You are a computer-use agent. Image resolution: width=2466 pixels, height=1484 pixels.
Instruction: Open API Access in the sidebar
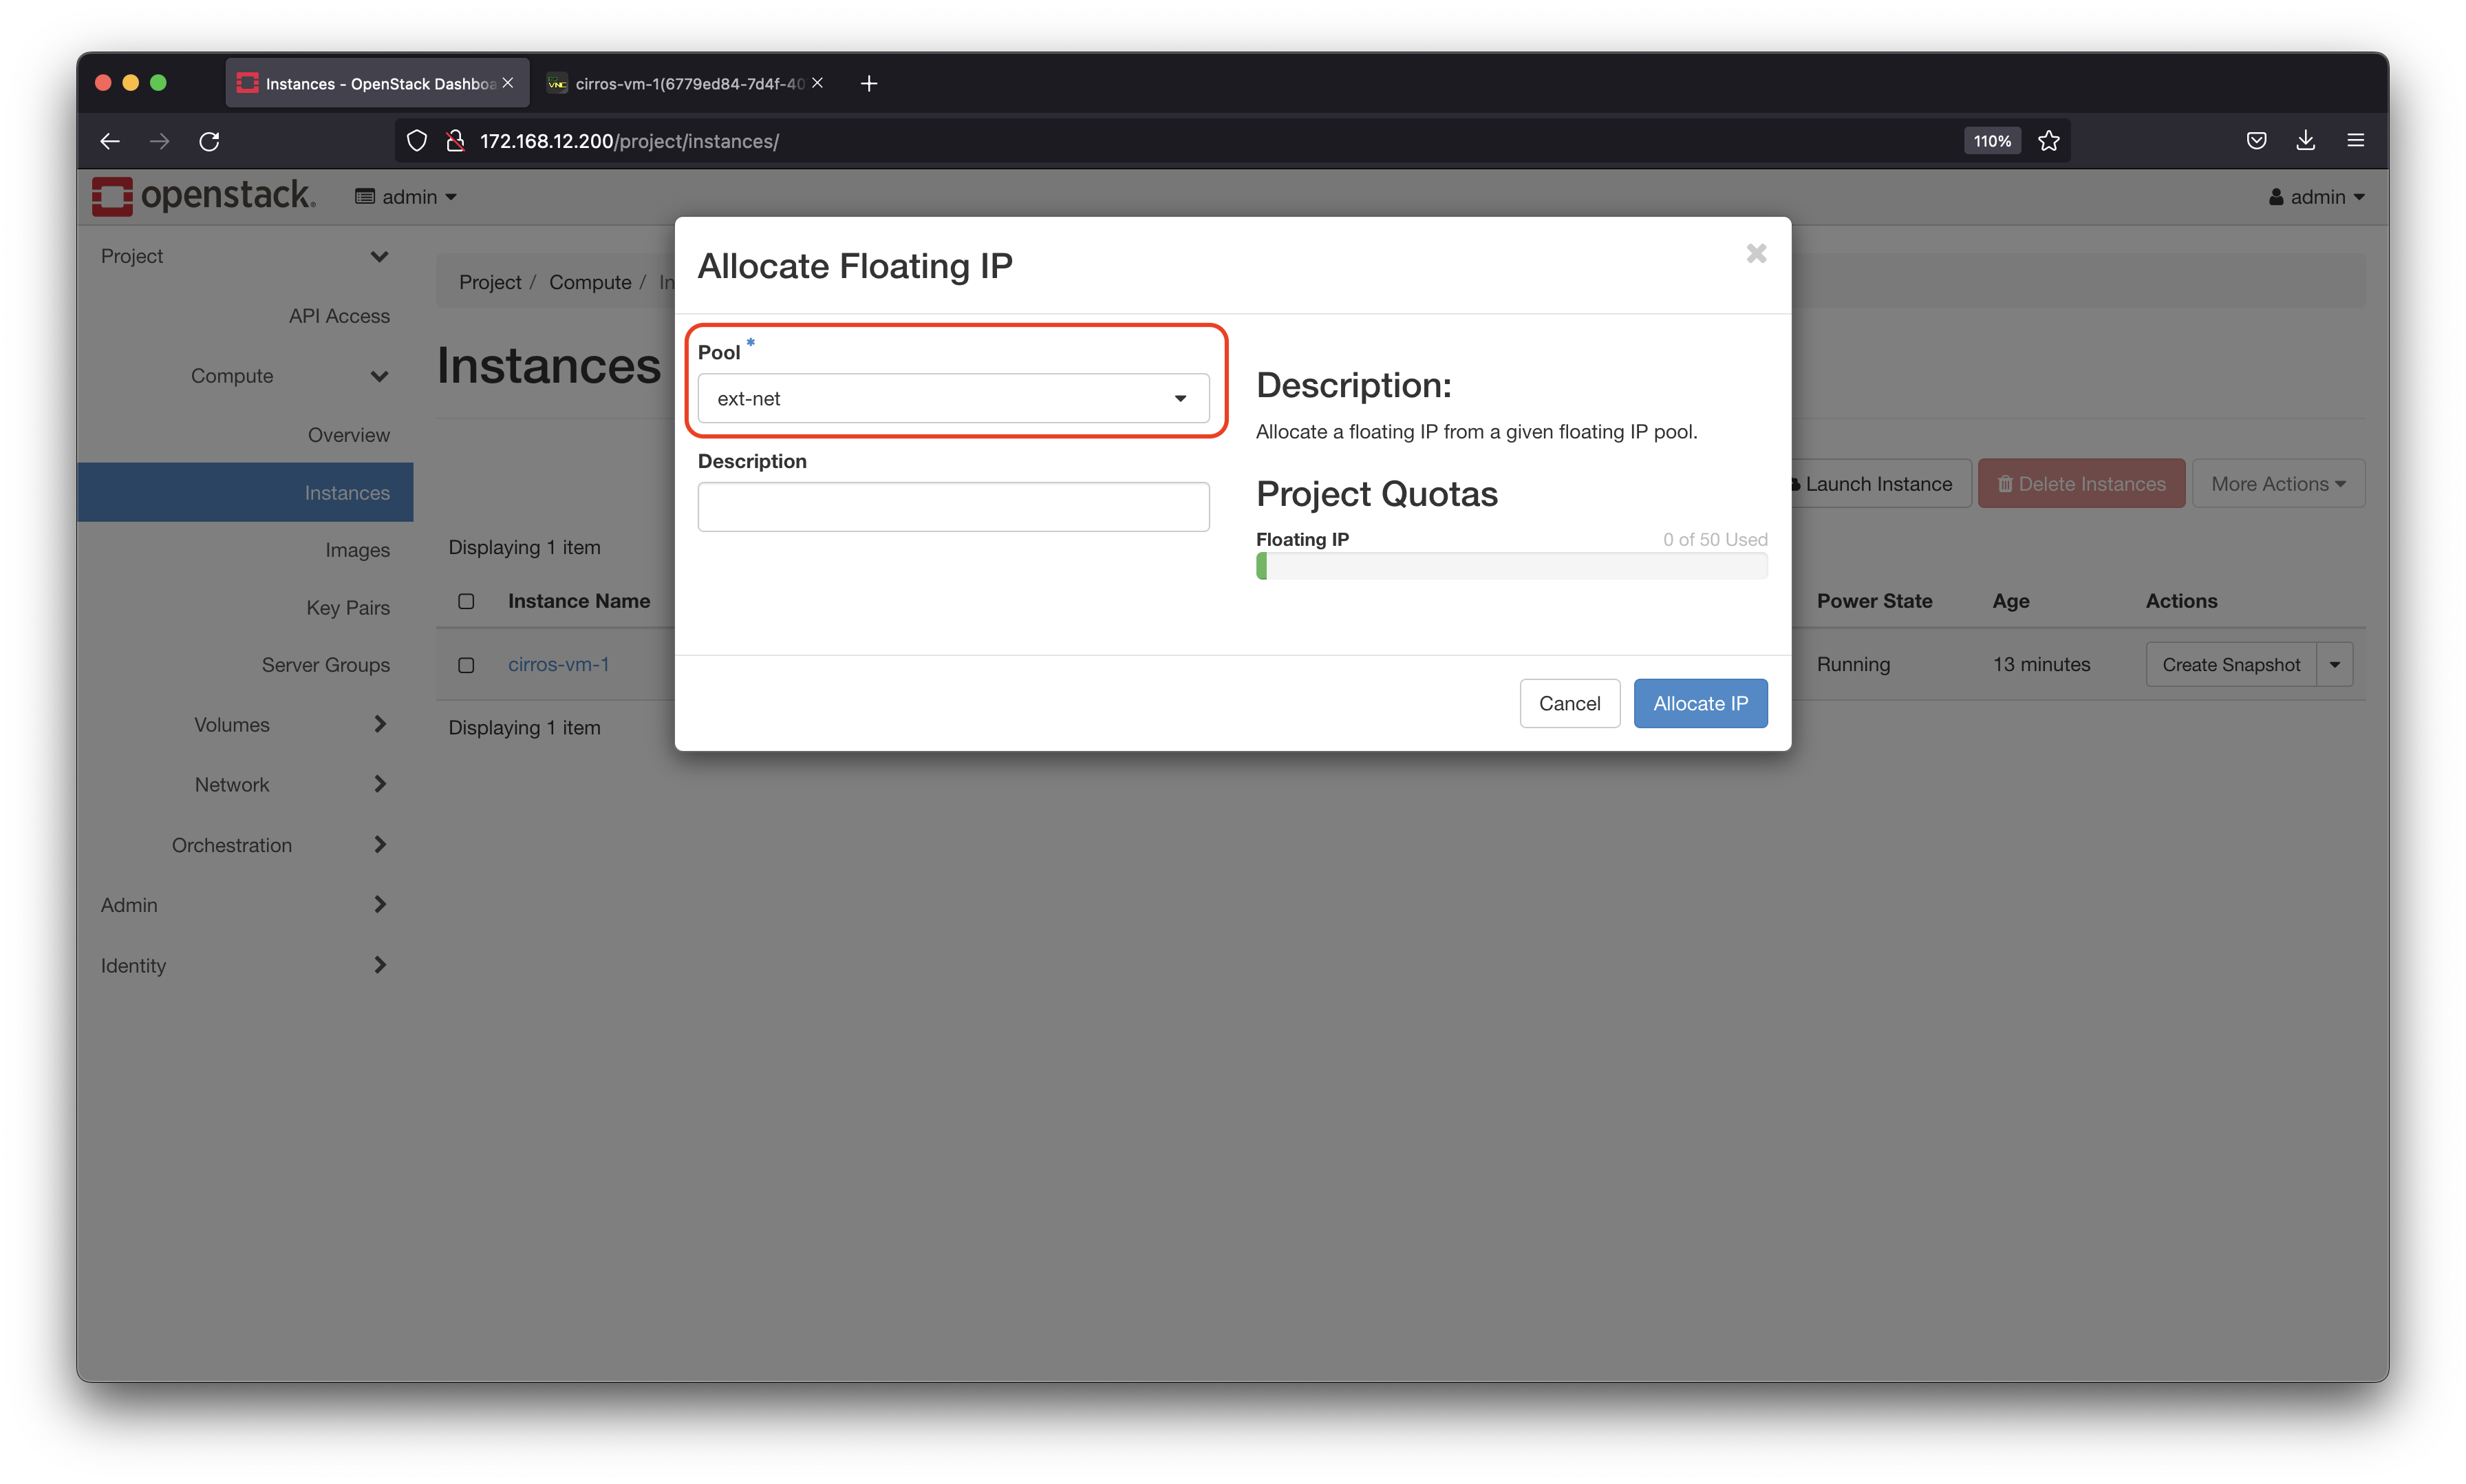tap(339, 316)
